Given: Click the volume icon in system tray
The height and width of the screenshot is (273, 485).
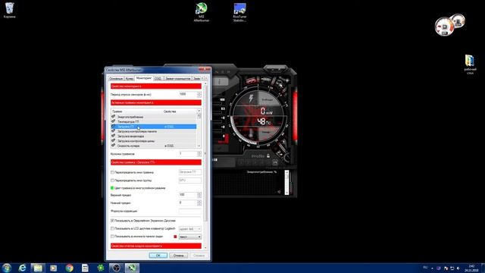Looking at the screenshot, I should (x=458, y=268).
